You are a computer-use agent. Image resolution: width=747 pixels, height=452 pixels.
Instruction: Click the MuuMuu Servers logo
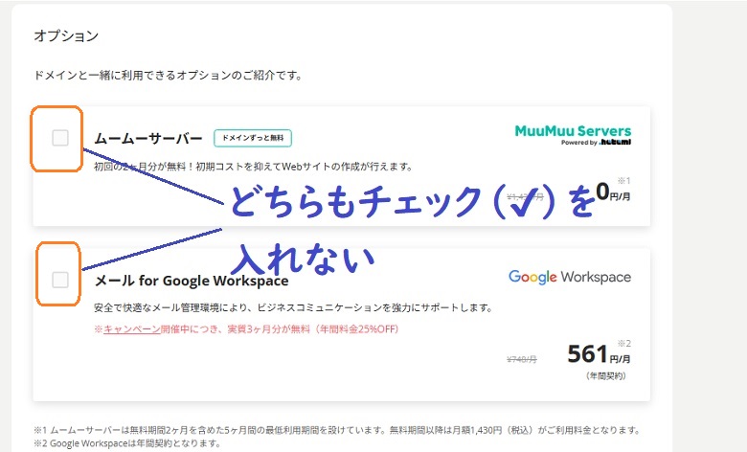pyautogui.click(x=573, y=135)
